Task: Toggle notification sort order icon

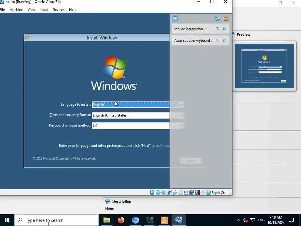Action: click(x=217, y=19)
